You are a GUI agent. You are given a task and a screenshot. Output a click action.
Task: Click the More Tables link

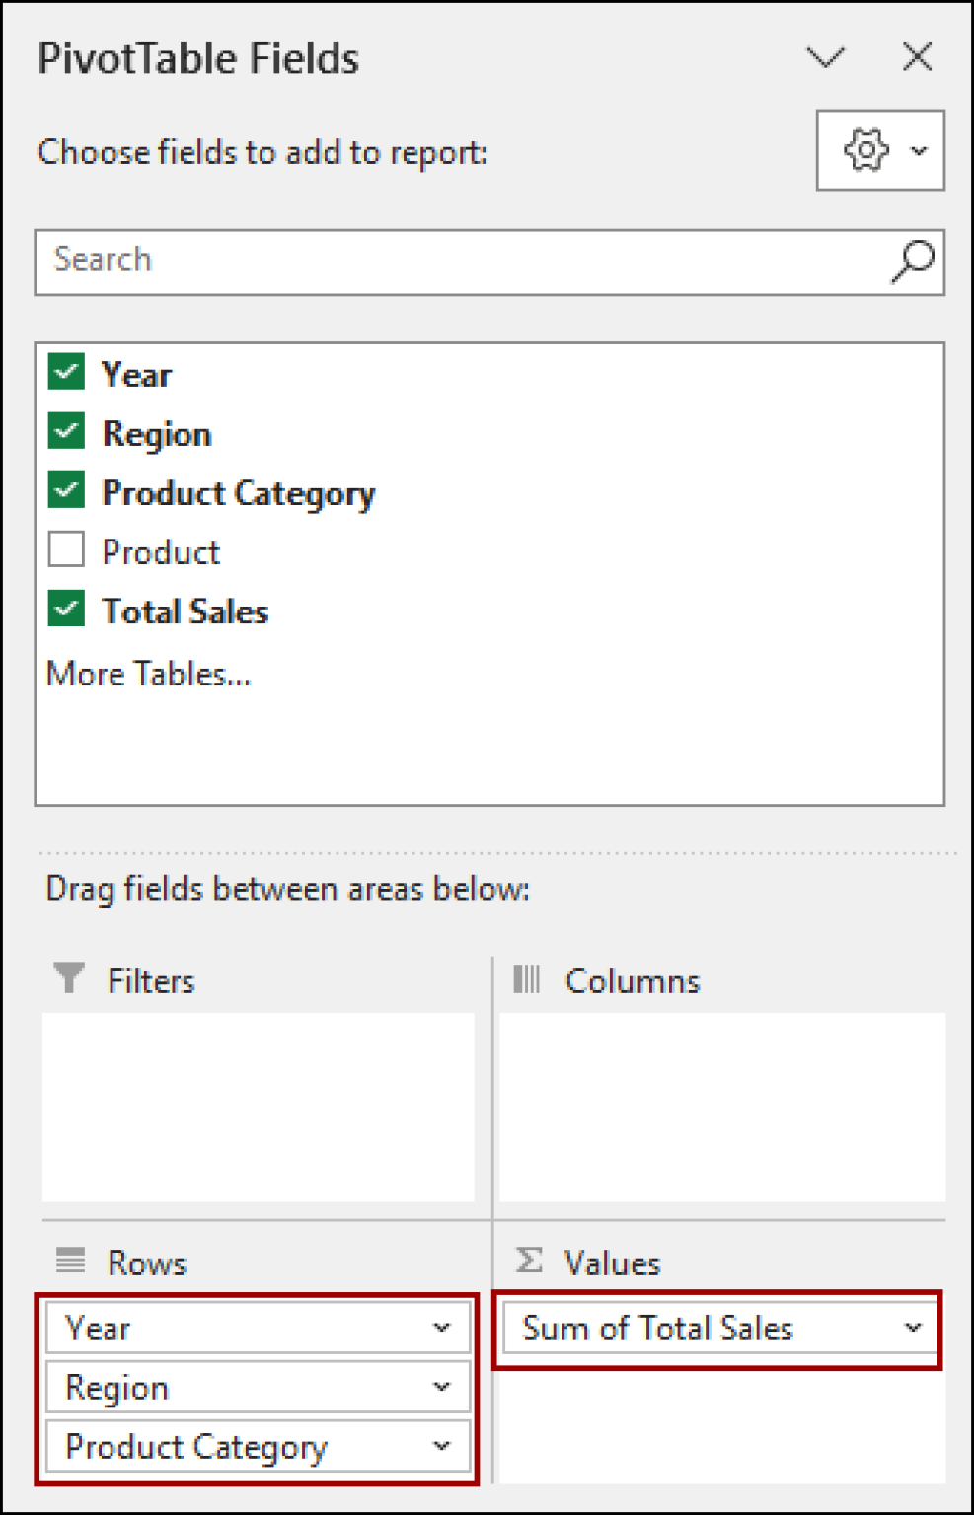(146, 673)
